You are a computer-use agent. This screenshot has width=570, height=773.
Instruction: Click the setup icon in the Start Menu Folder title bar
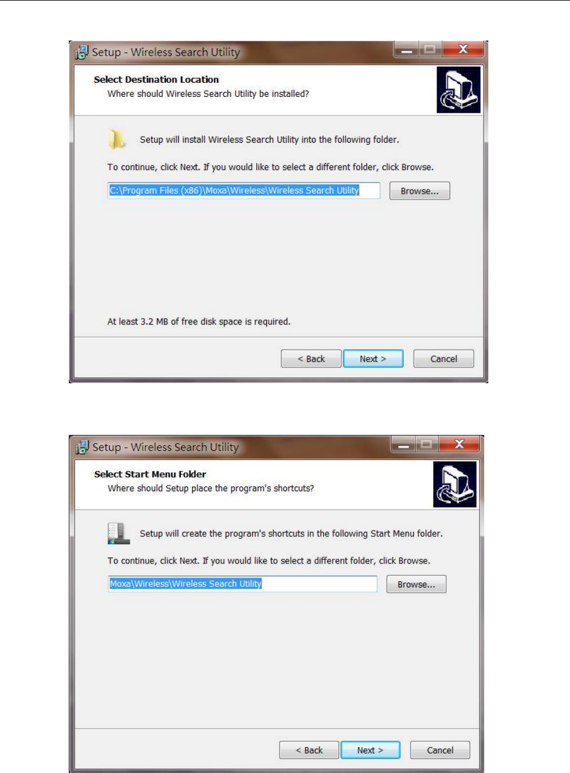[x=82, y=447]
